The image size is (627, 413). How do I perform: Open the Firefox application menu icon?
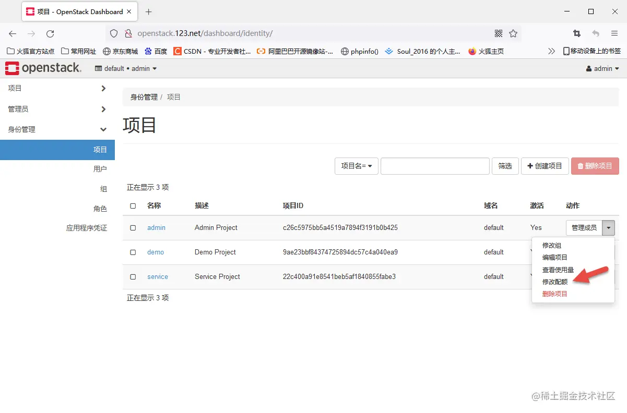tap(614, 32)
